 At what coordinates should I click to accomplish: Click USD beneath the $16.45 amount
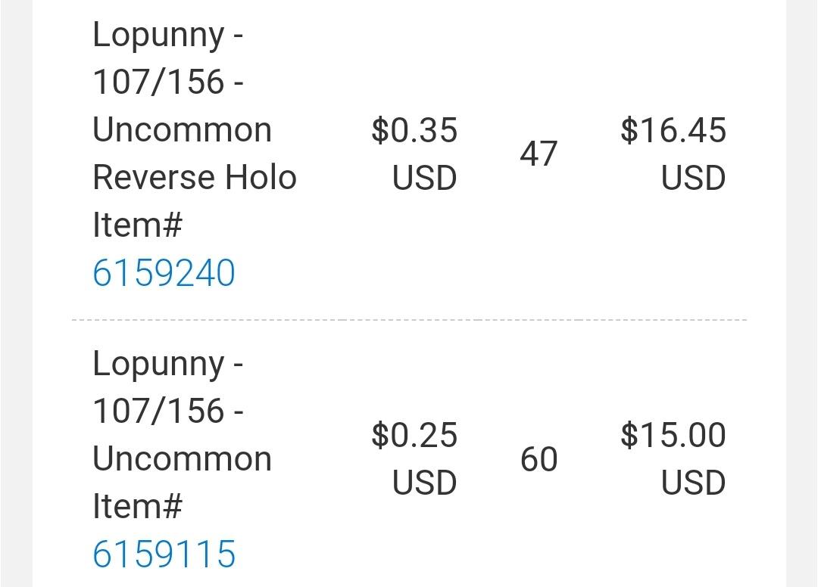pos(693,178)
